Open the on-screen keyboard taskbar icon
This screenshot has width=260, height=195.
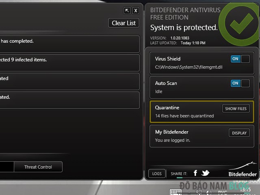175,192
